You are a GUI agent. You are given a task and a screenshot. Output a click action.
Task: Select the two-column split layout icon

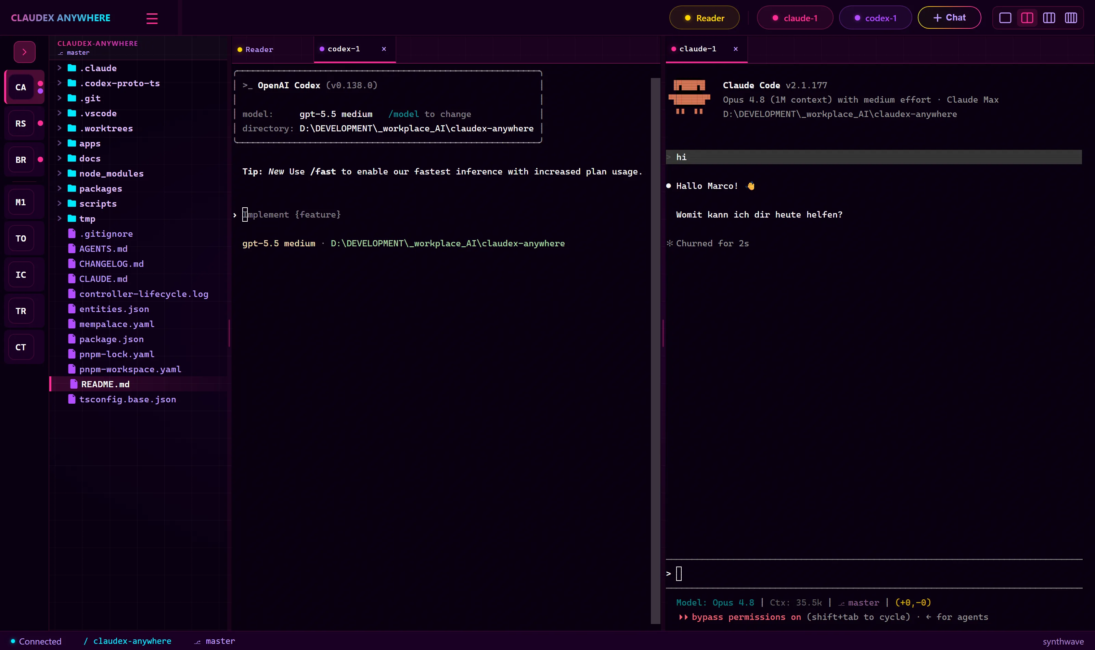click(1027, 18)
